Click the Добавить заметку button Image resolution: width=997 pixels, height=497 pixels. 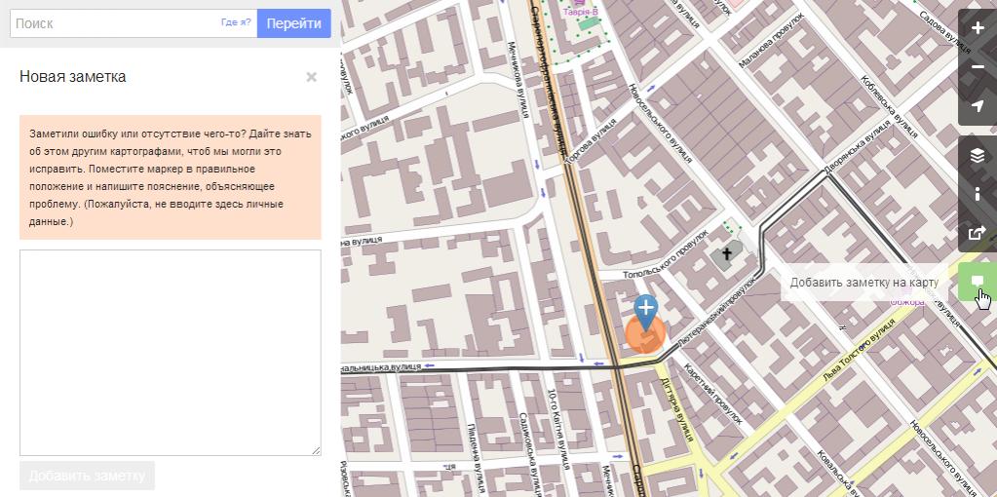[x=87, y=476]
